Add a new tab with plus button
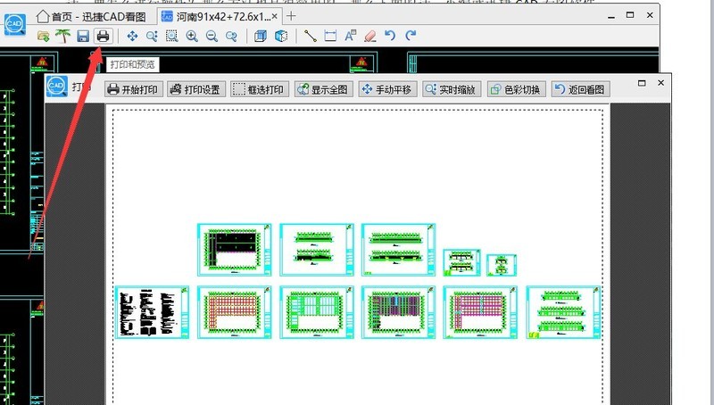714x405 pixels. click(x=291, y=16)
